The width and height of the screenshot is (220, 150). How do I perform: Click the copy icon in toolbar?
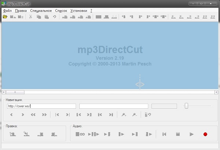[38, 17]
